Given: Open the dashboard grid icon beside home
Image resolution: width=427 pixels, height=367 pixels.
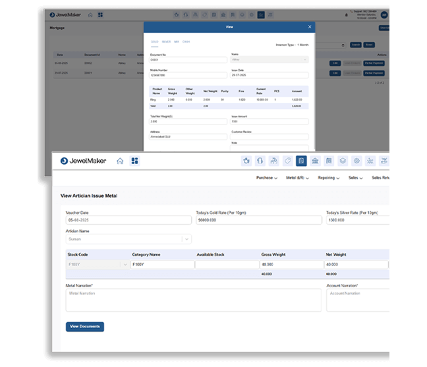Looking at the screenshot, I should click(x=135, y=161).
